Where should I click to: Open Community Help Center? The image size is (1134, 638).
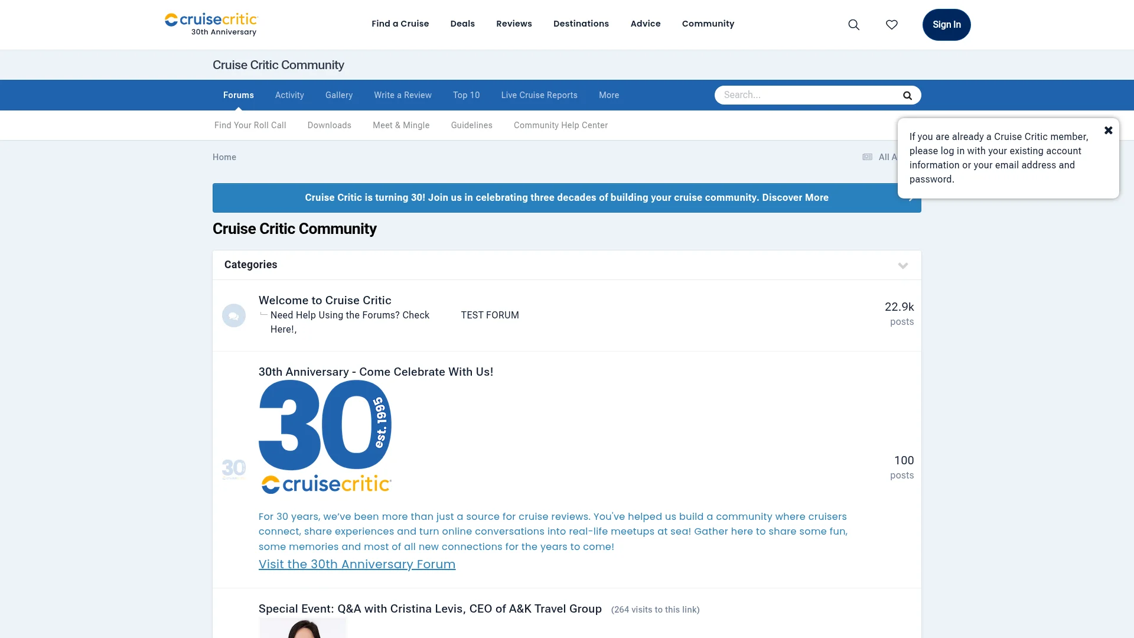(561, 125)
